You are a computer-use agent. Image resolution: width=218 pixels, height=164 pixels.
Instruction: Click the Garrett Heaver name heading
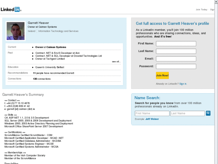[x=38, y=23]
